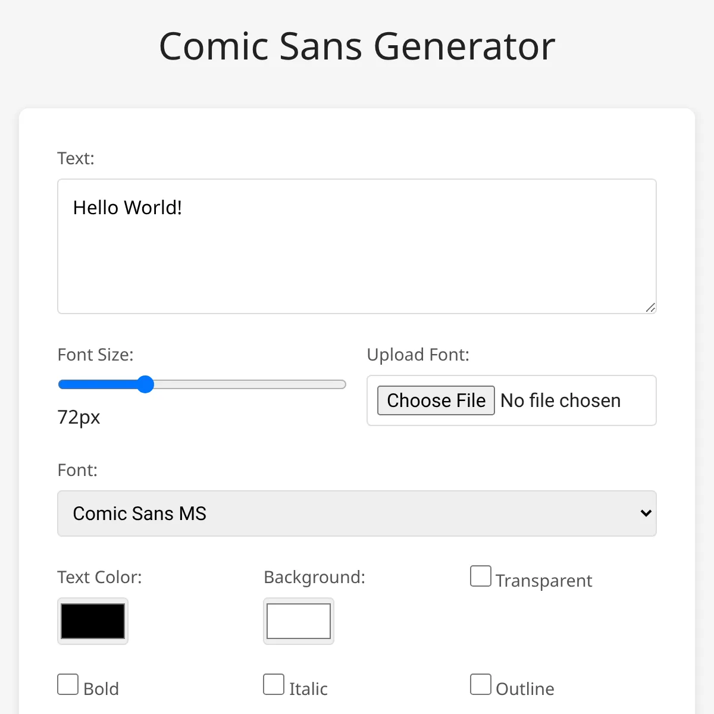Turn on the Outline checkbox
The height and width of the screenshot is (714, 714).
[x=481, y=684]
